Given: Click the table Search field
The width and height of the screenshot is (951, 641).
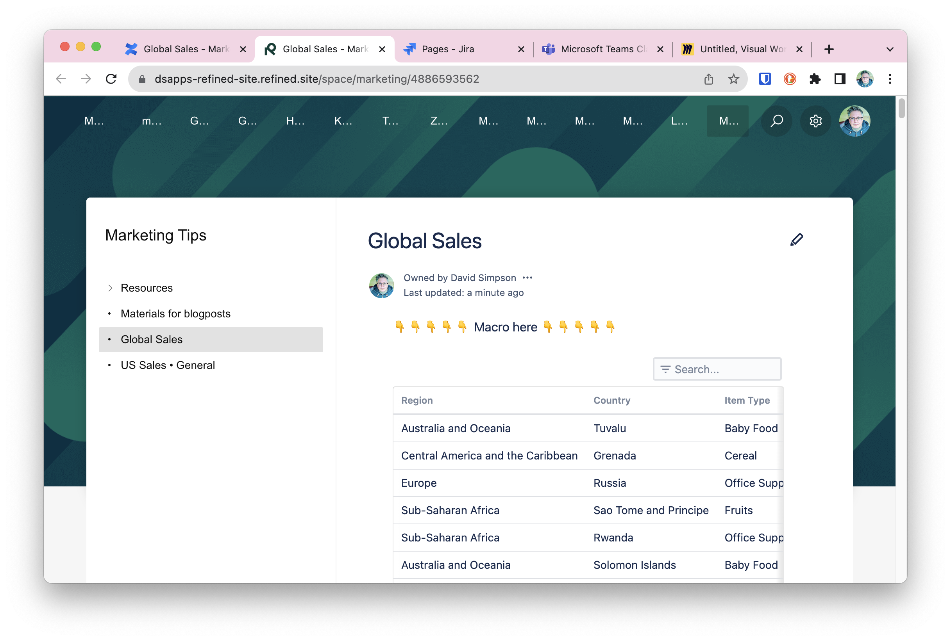Looking at the screenshot, I should point(717,369).
